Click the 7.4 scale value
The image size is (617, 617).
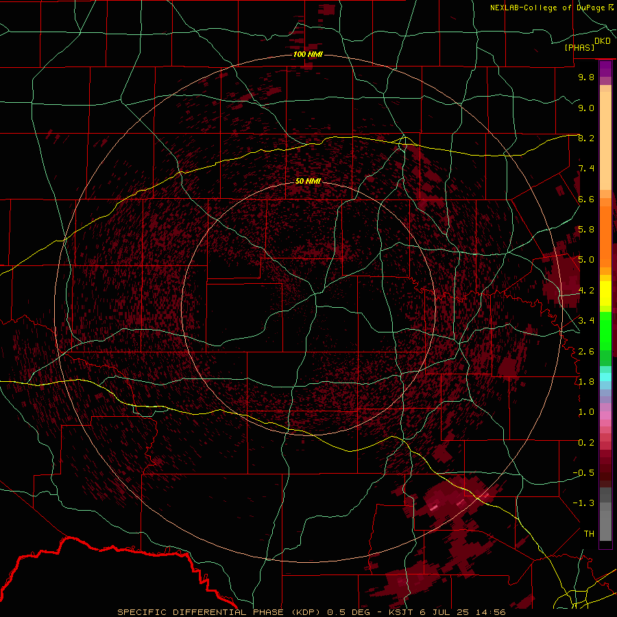(586, 169)
